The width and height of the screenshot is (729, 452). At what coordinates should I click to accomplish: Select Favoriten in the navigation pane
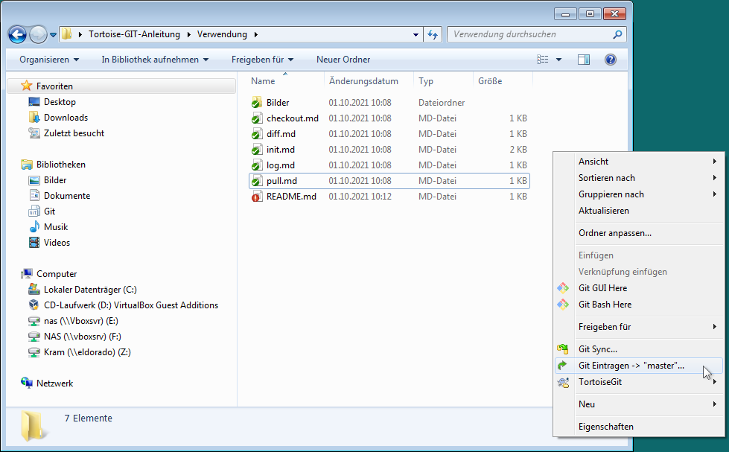[x=121, y=86]
